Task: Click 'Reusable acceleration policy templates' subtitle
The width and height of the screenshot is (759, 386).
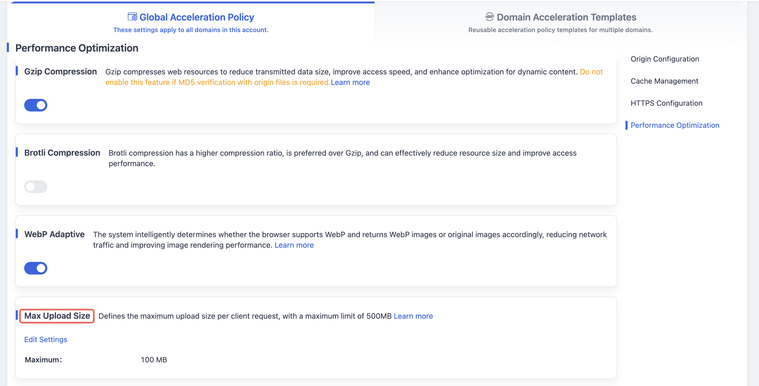Action: 560,30
